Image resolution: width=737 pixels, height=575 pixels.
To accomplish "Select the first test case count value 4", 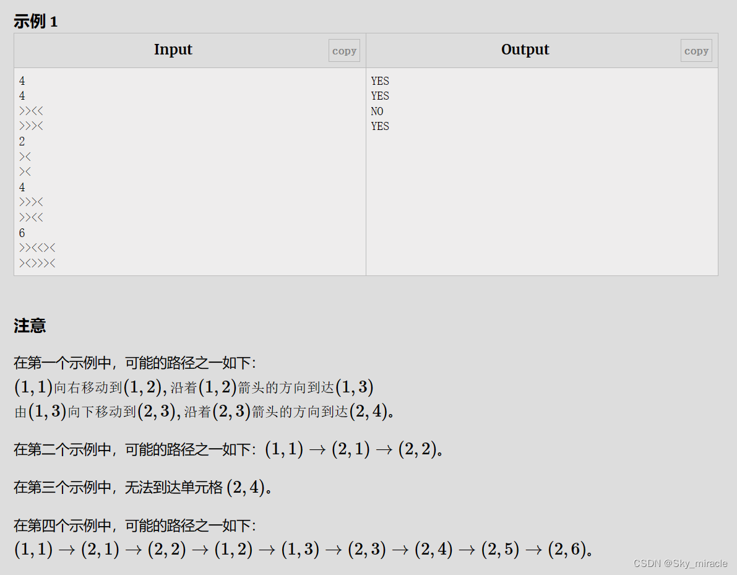I will pos(22,80).
